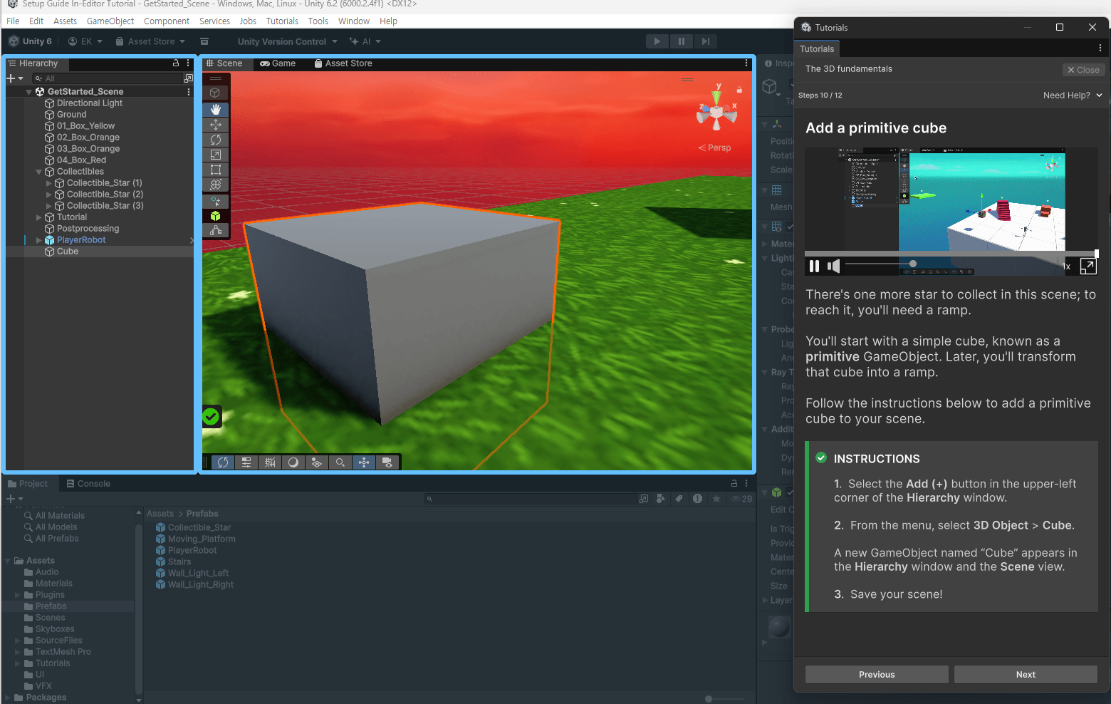Open the GameObject menu

(110, 21)
